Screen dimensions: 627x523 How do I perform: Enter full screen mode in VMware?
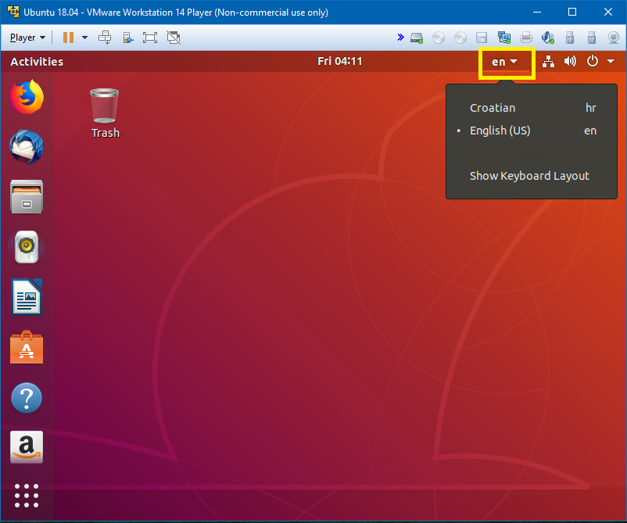[150, 38]
